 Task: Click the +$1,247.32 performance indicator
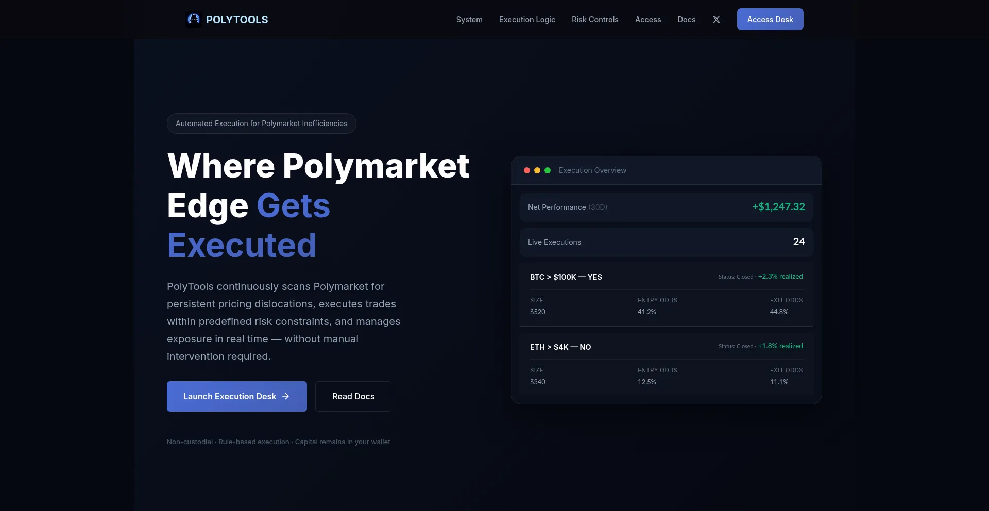pyautogui.click(x=778, y=207)
